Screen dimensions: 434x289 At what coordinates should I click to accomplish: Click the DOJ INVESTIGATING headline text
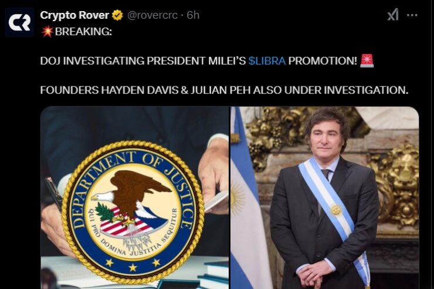click(143, 61)
